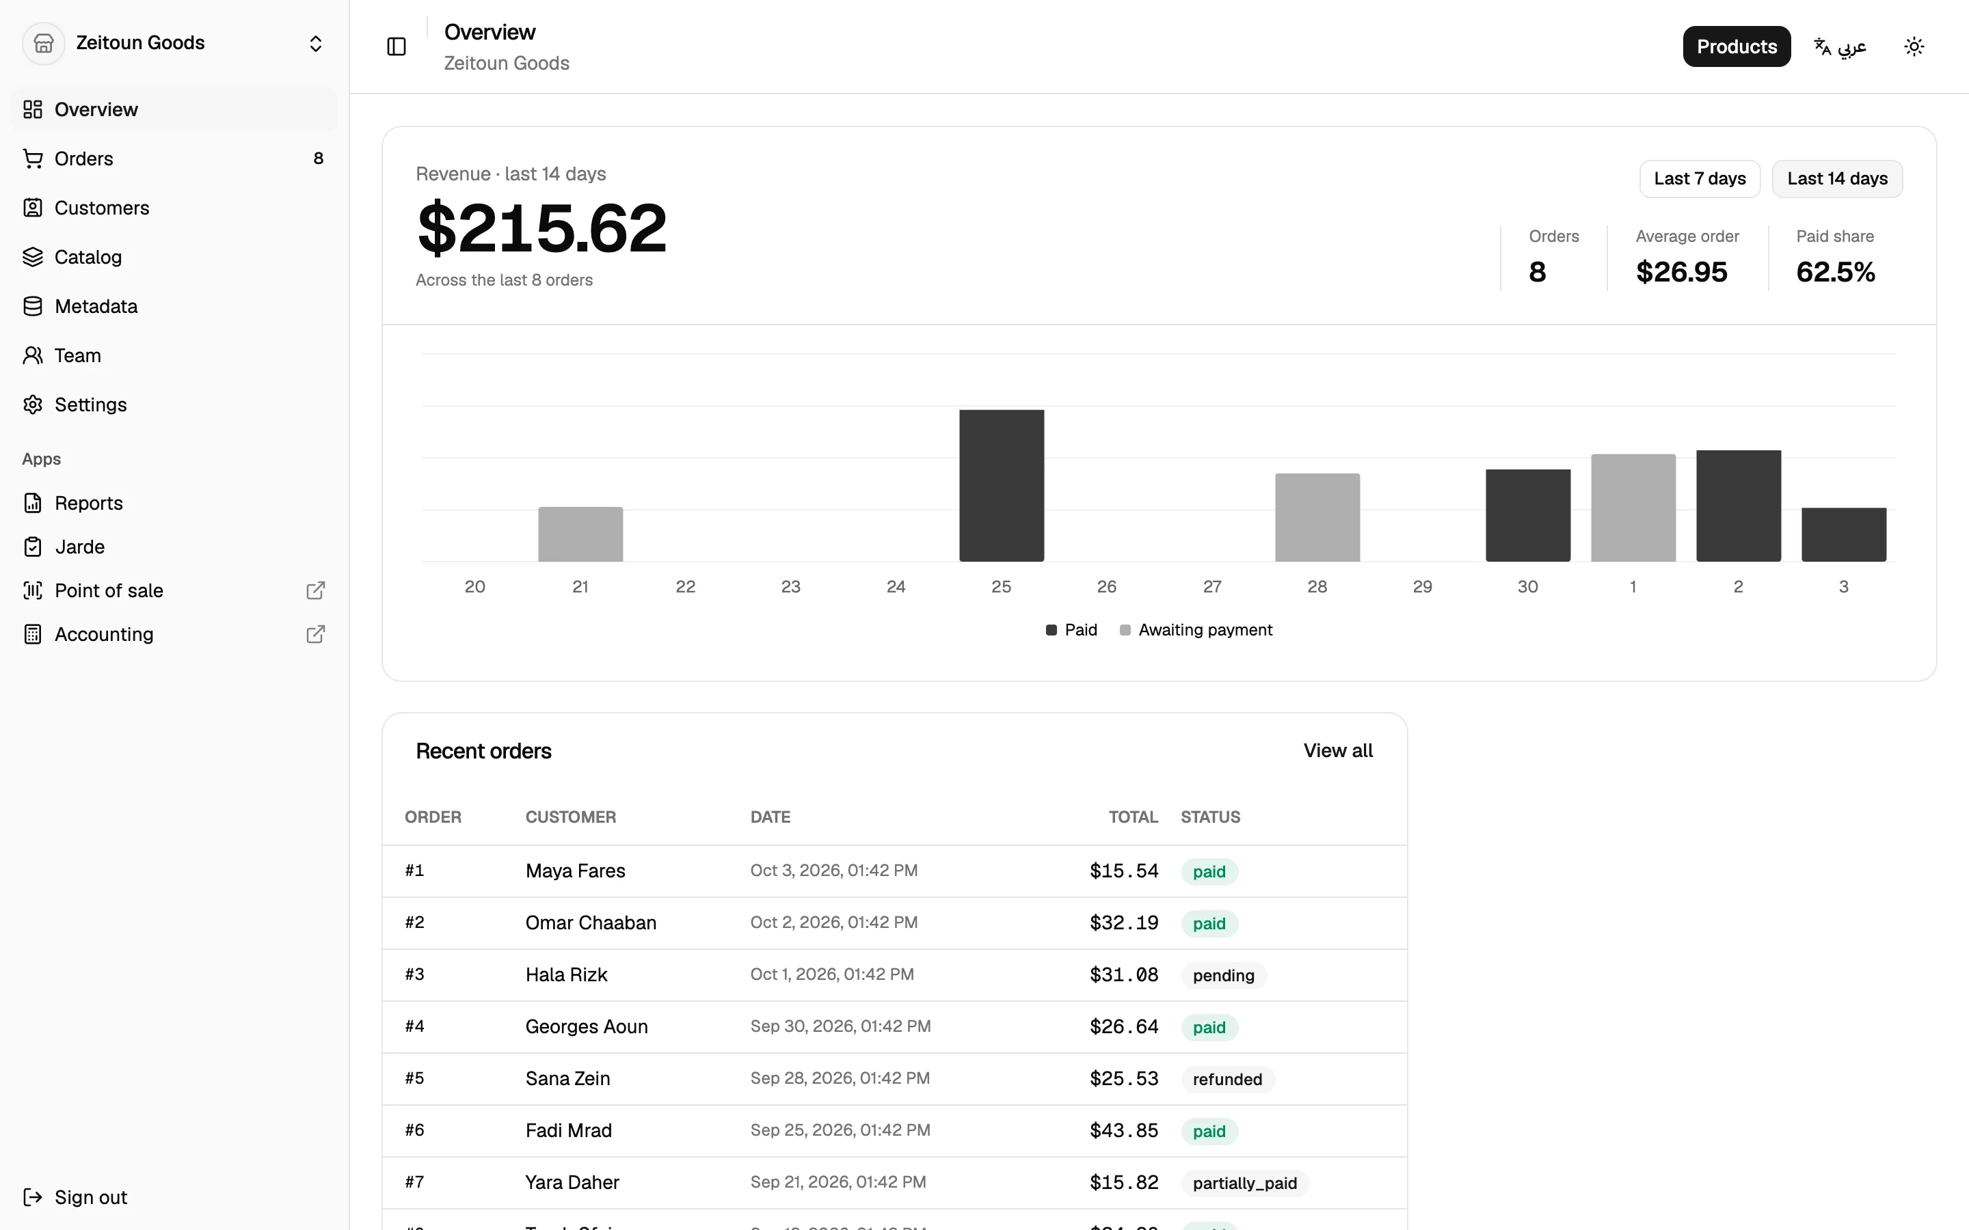Click the Sign out arrow icon
The width and height of the screenshot is (1969, 1230).
33,1197
